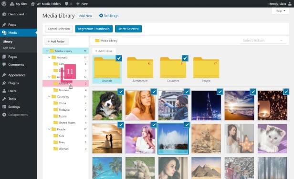The image size is (294, 179).
Task: Collapse the People folder in tree
Action: pos(49,129)
